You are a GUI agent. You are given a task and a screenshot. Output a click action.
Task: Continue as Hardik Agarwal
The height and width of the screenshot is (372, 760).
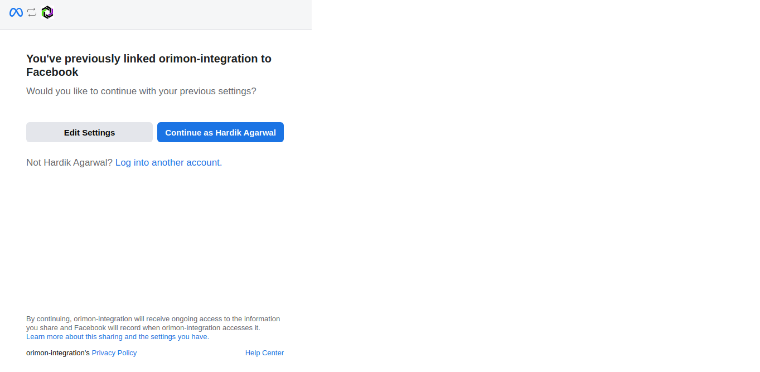pos(220,132)
